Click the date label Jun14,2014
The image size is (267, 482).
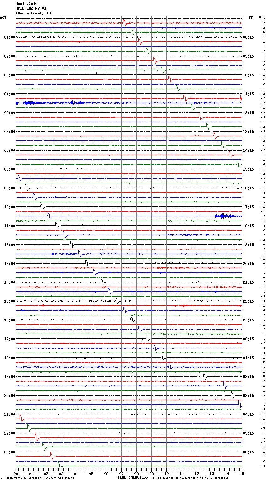pos(27,4)
